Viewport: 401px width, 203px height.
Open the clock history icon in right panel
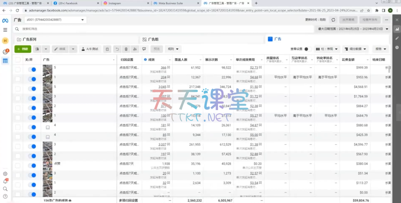coord(397,47)
